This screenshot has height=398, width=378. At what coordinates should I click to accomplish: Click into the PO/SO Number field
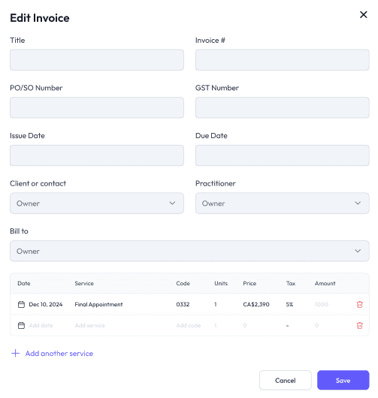[97, 107]
